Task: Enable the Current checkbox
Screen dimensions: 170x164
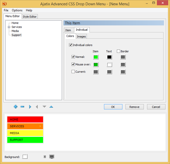Action: pos(73,71)
